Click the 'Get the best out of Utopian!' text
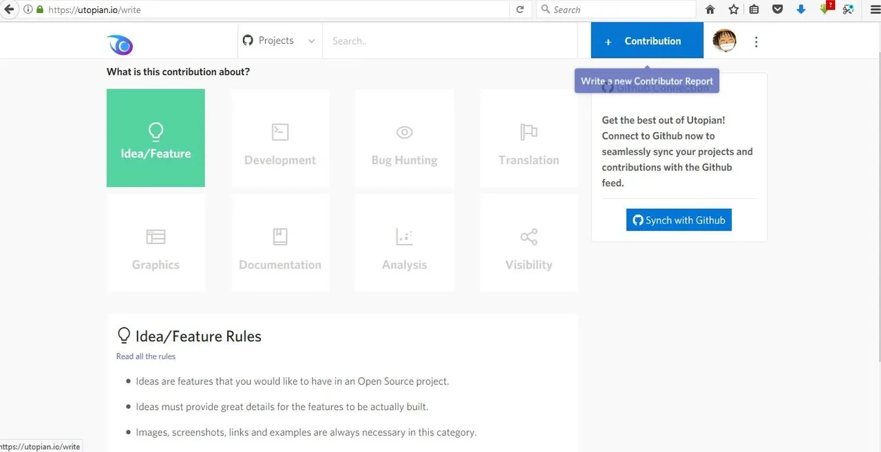Image resolution: width=881 pixels, height=452 pixels. 664,120
